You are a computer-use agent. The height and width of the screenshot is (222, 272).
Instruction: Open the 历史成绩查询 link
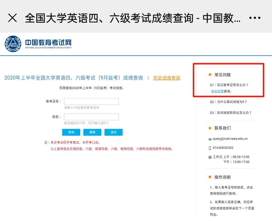[167, 78]
